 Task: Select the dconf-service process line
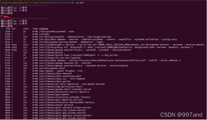39,105
